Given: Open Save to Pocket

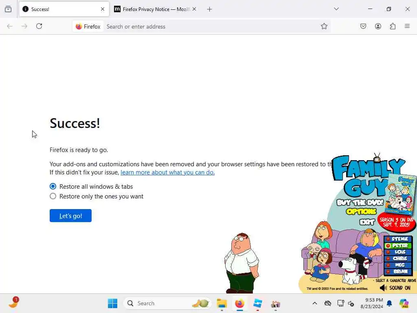Looking at the screenshot, I should (x=363, y=26).
